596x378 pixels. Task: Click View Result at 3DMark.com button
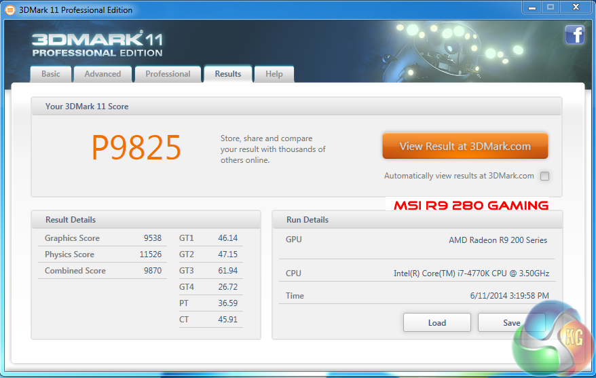[x=465, y=146]
